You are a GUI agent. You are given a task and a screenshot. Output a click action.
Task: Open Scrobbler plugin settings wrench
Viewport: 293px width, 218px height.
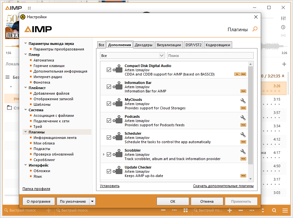click(x=243, y=152)
